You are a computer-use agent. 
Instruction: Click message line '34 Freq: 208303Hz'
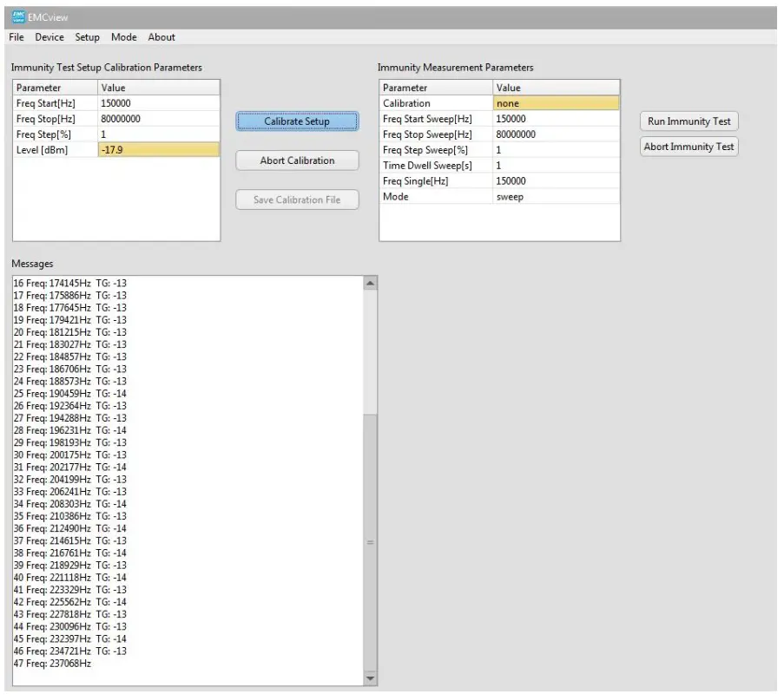[70, 504]
